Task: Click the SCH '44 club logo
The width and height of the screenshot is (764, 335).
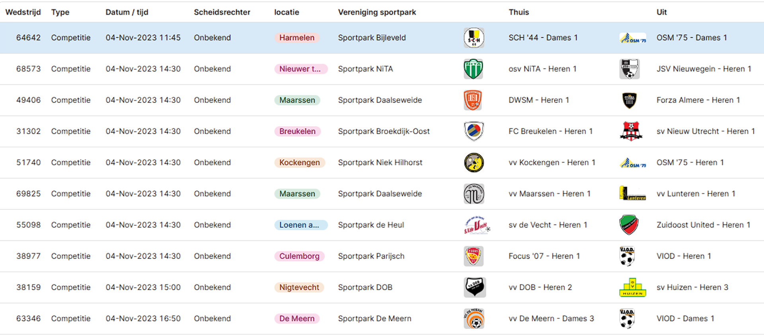Action: click(x=474, y=38)
